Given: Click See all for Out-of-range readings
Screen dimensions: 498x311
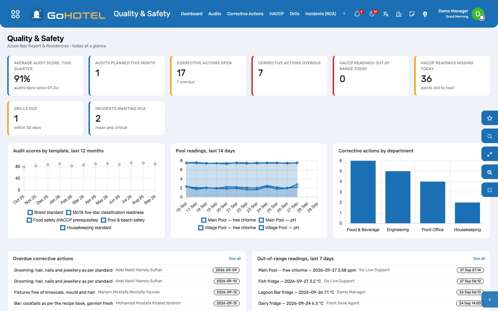Looking at the screenshot, I should click(479, 258).
